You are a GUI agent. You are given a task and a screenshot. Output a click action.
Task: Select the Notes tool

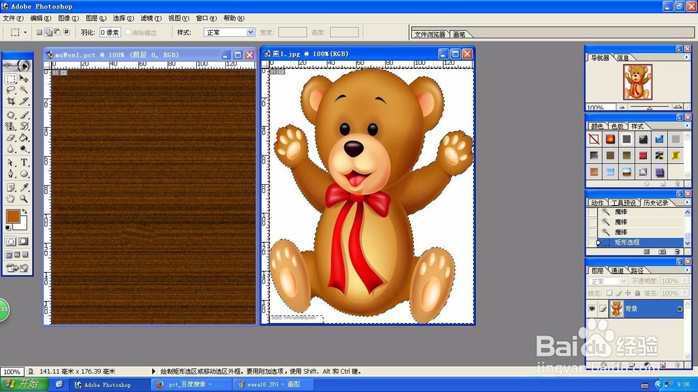11,188
